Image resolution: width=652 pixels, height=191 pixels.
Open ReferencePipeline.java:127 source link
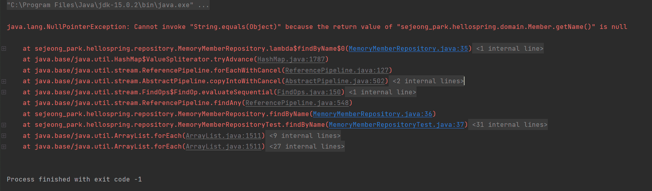pos(337,71)
